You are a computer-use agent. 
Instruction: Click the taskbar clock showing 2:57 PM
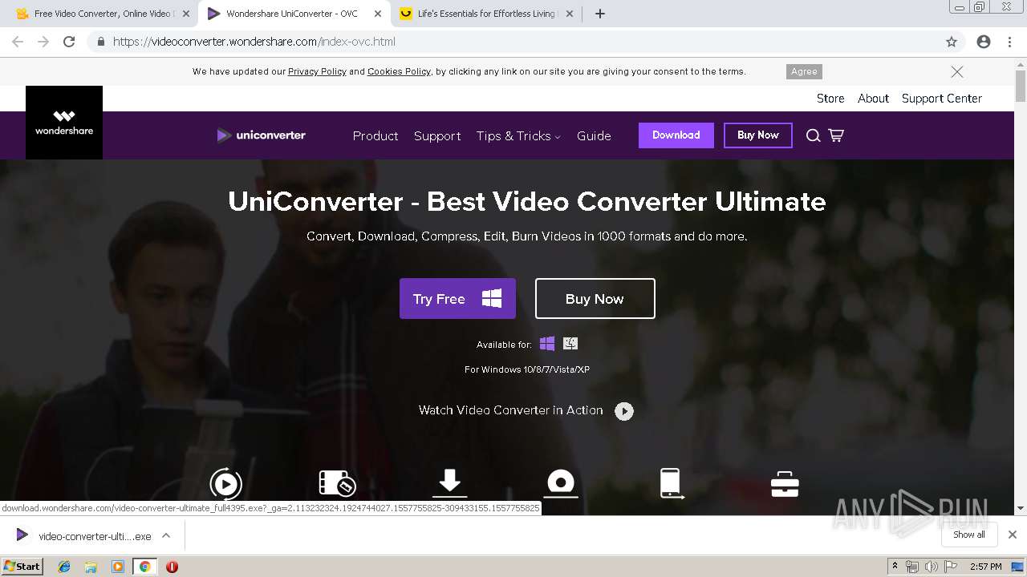click(x=985, y=567)
